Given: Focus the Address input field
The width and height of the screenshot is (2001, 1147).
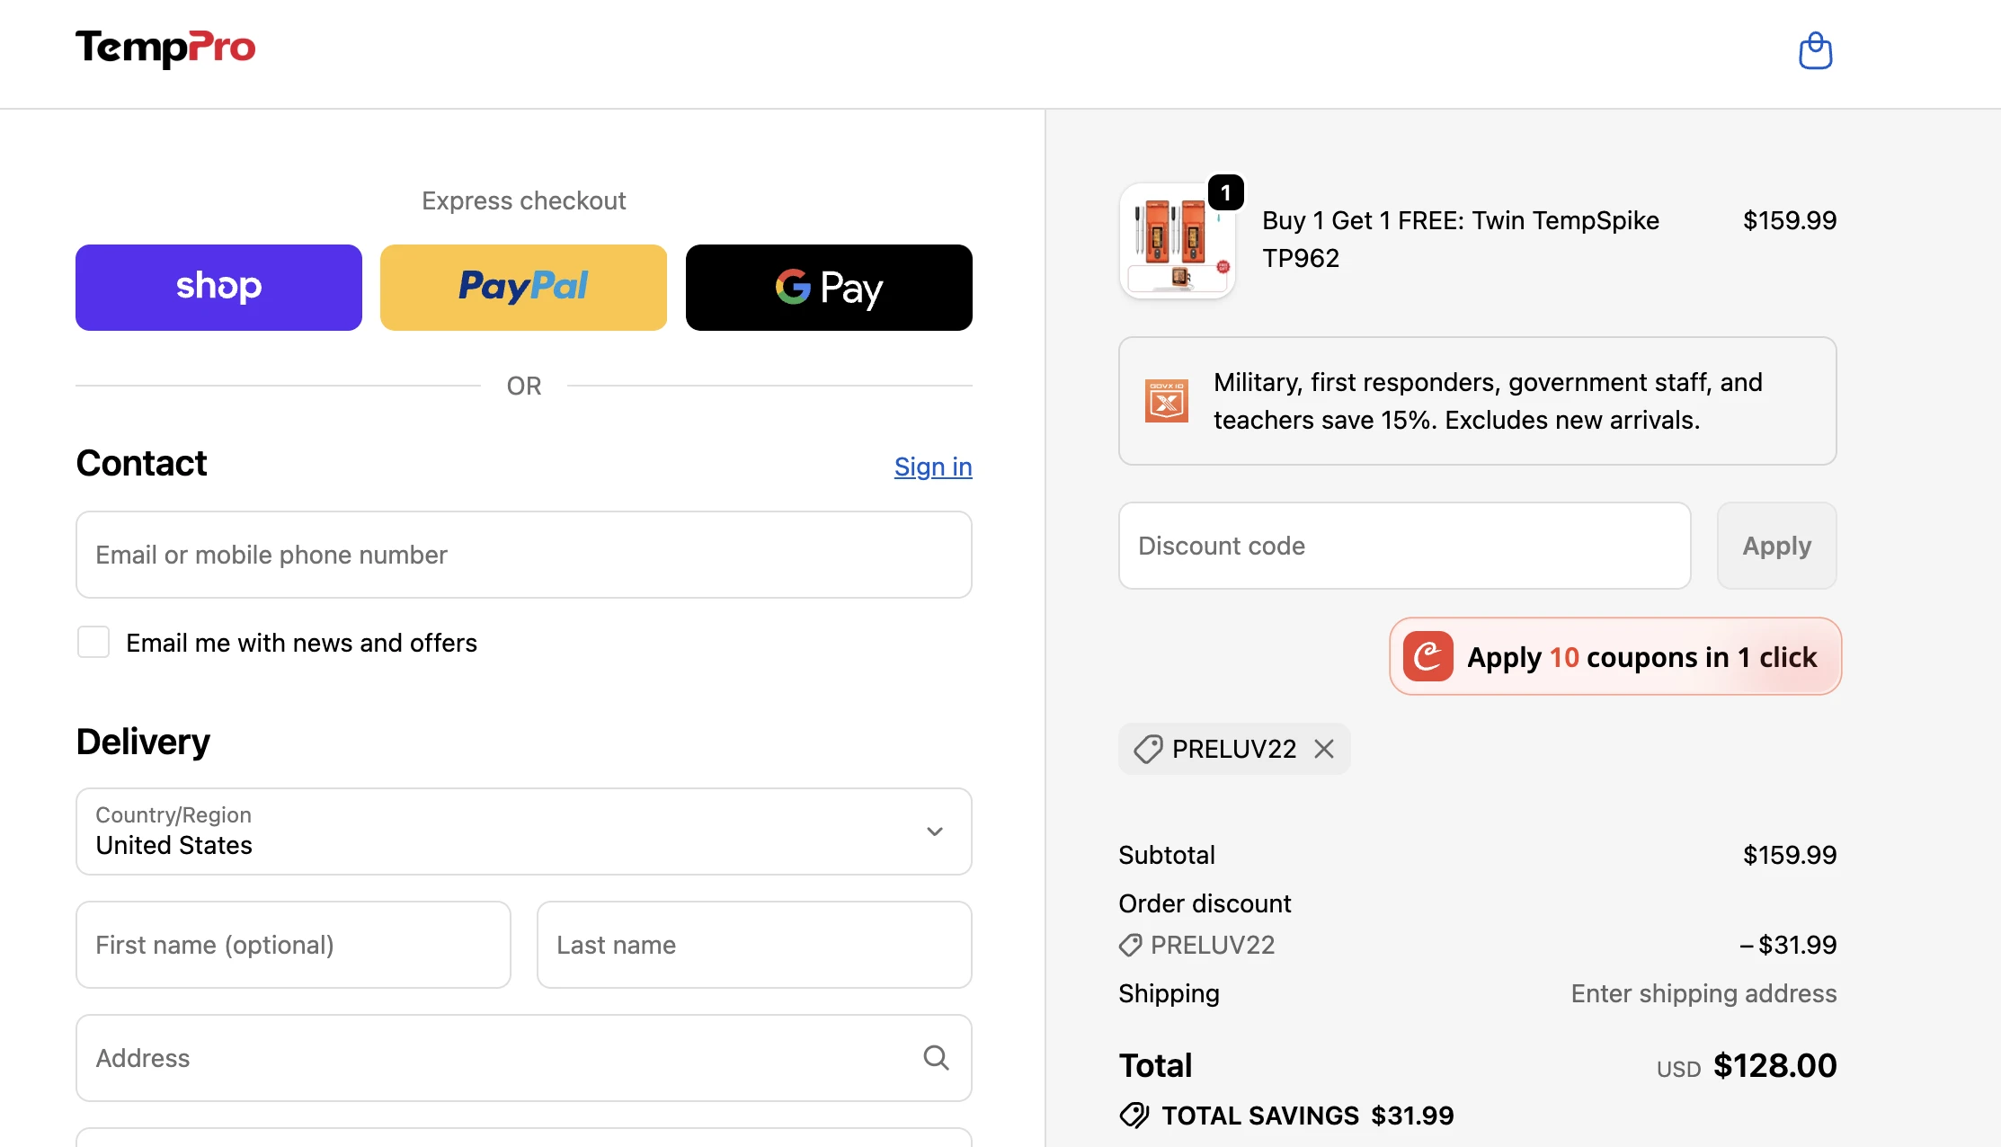Looking at the screenshot, I should [524, 1058].
